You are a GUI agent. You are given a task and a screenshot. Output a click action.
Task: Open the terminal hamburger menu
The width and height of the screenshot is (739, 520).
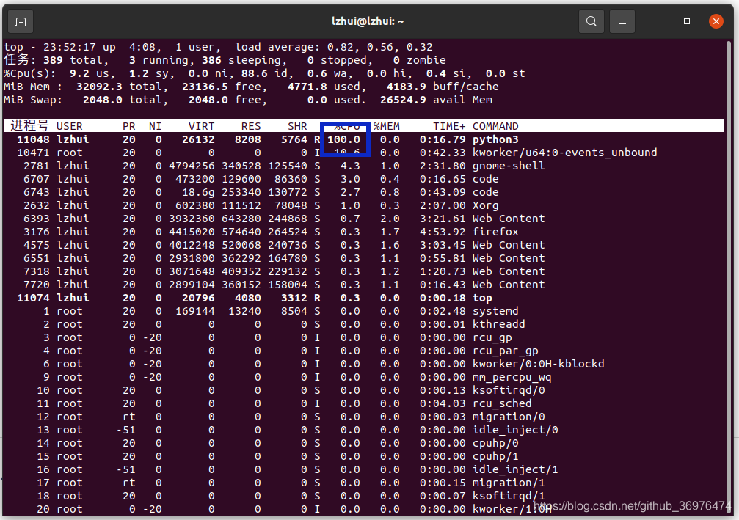pyautogui.click(x=622, y=21)
